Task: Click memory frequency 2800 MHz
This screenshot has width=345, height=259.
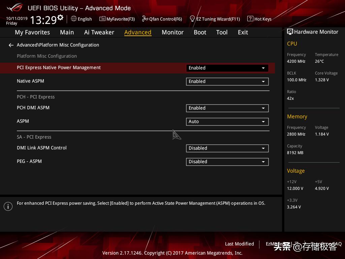Action: (296, 134)
